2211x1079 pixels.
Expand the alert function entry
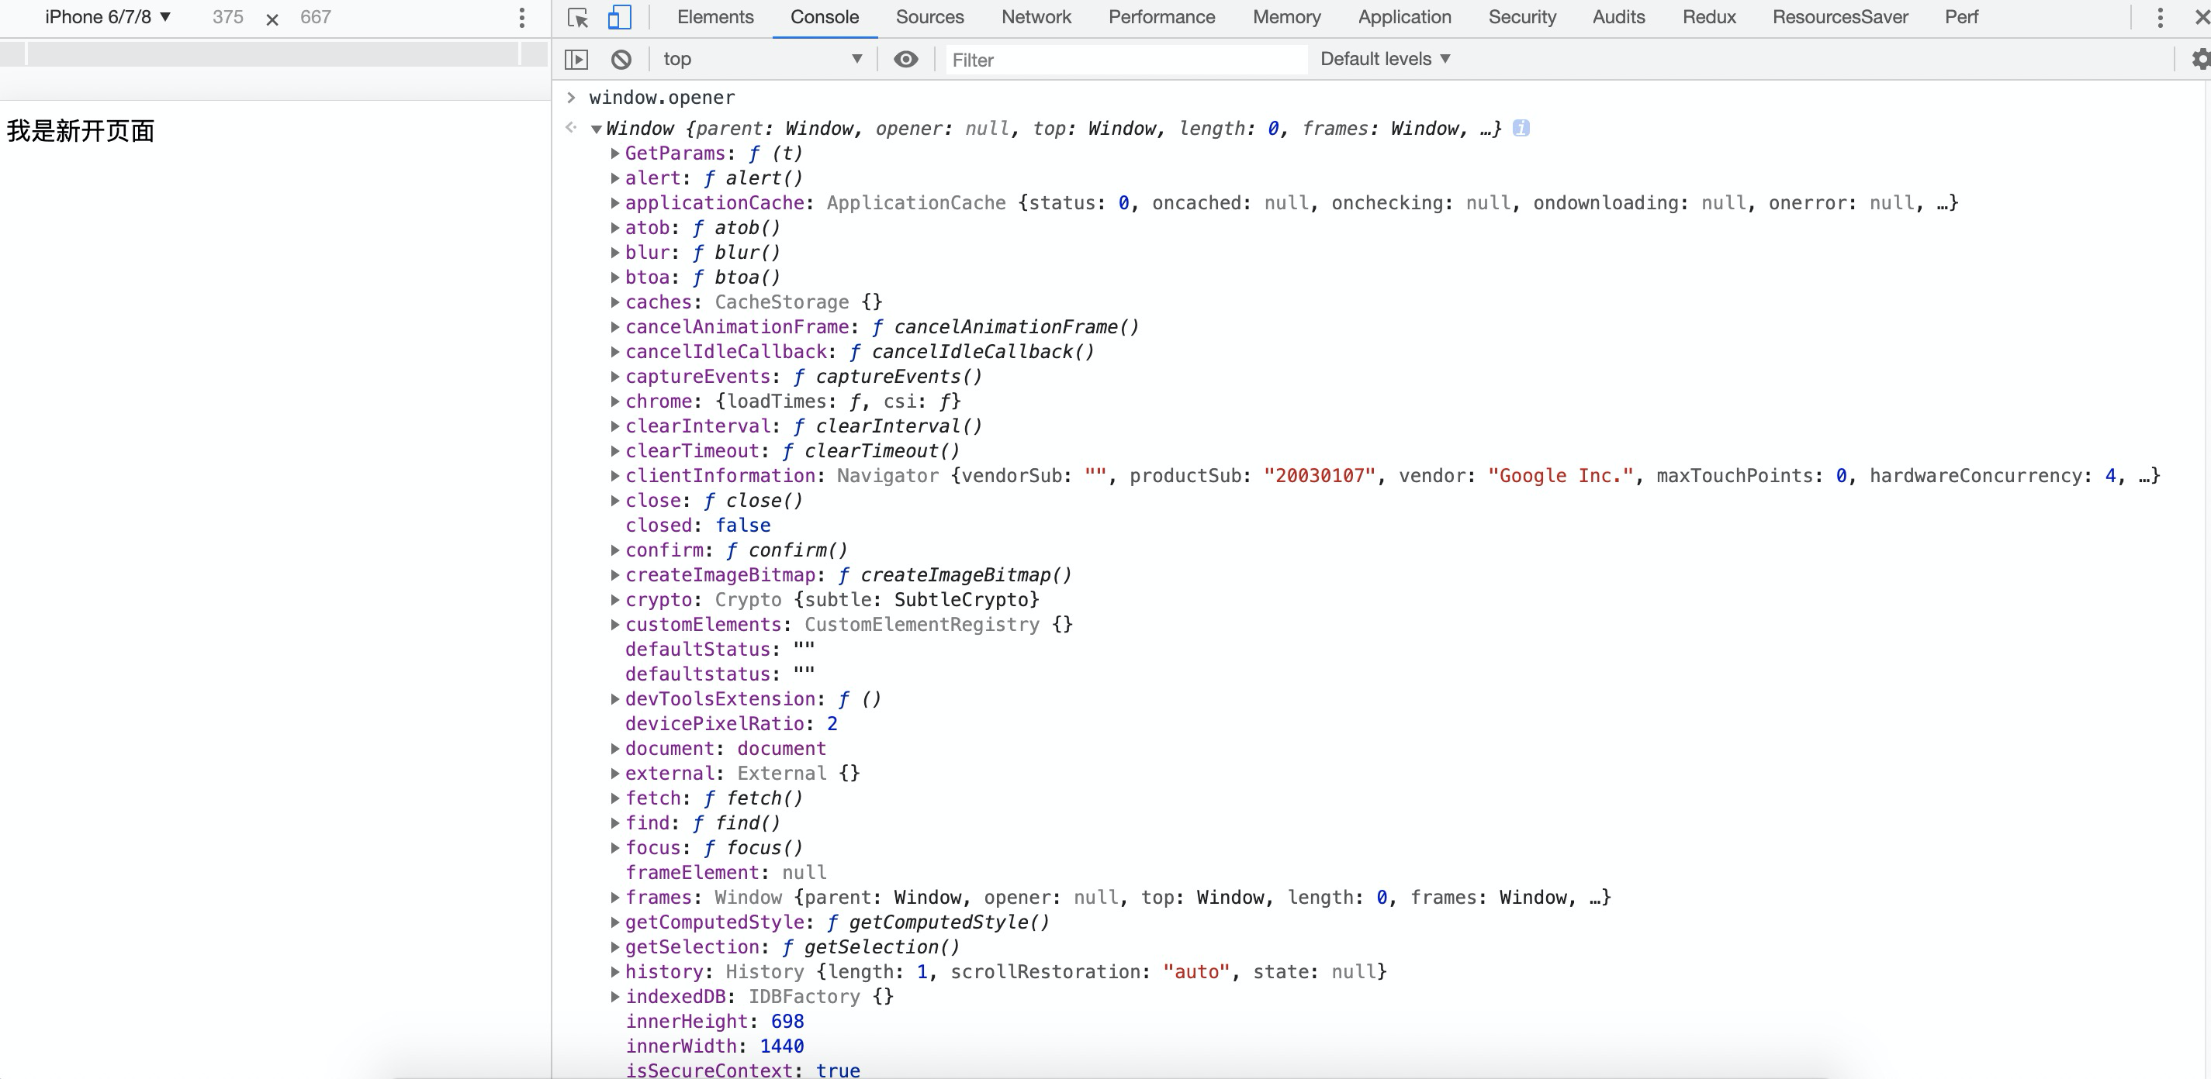coord(614,178)
